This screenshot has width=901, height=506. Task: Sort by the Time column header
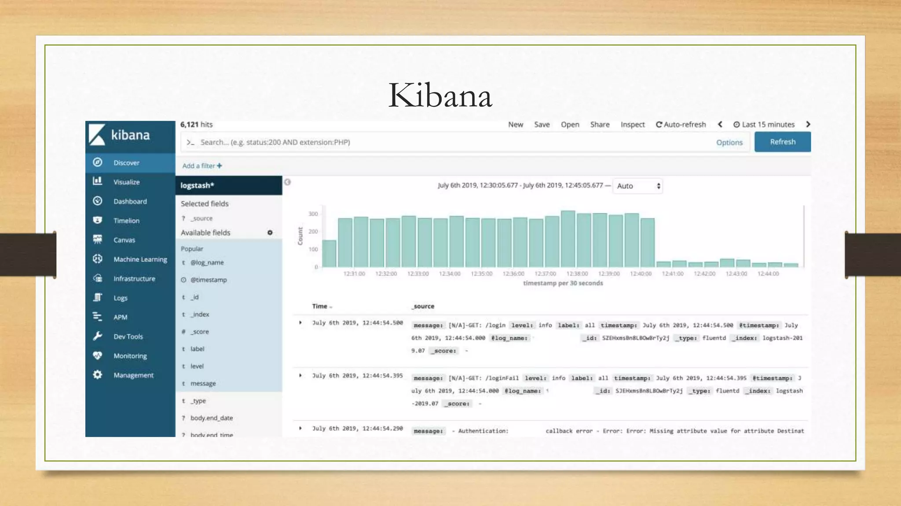click(322, 306)
